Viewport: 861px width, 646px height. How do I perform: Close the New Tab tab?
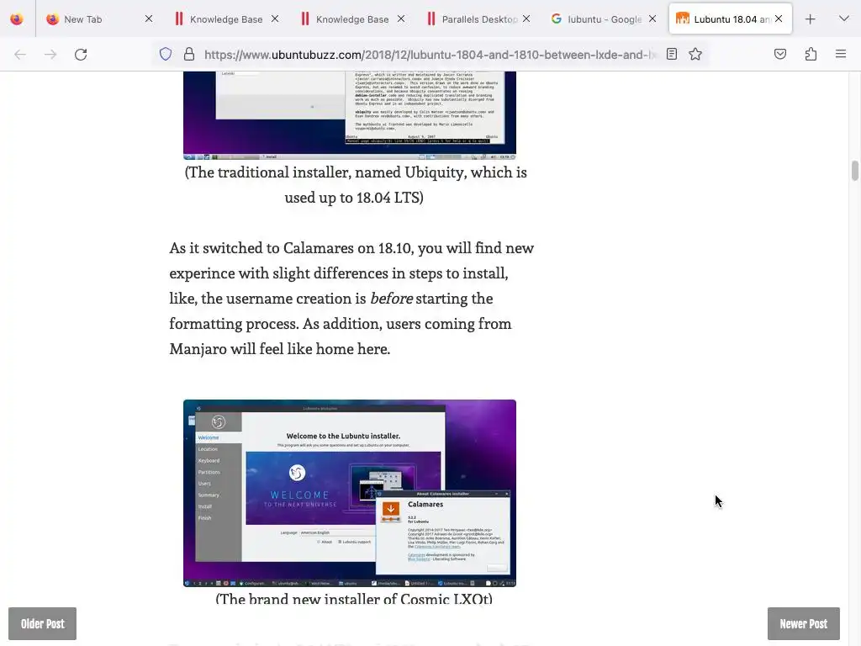(x=149, y=19)
